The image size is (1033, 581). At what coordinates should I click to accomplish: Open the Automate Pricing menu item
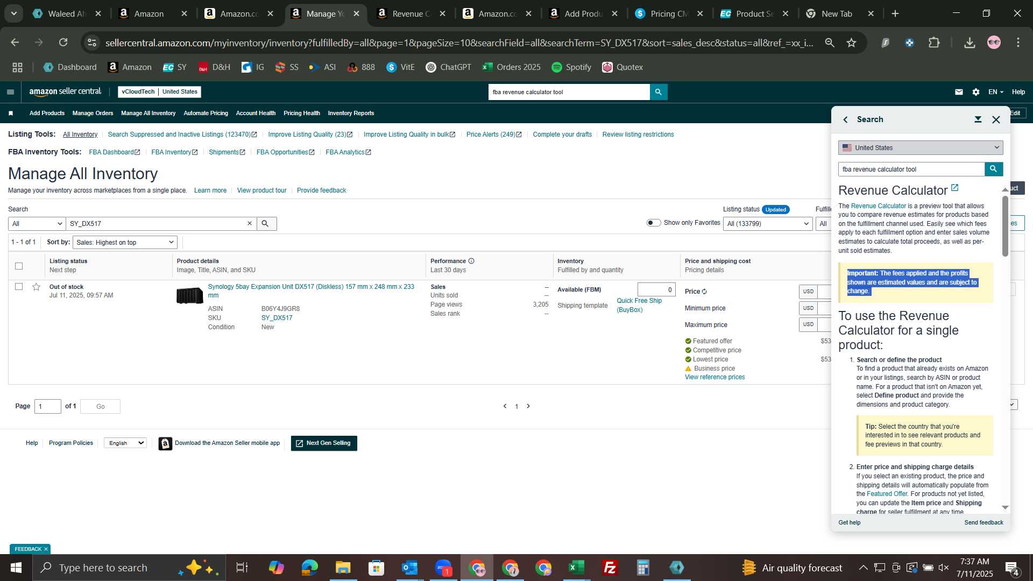tap(206, 114)
